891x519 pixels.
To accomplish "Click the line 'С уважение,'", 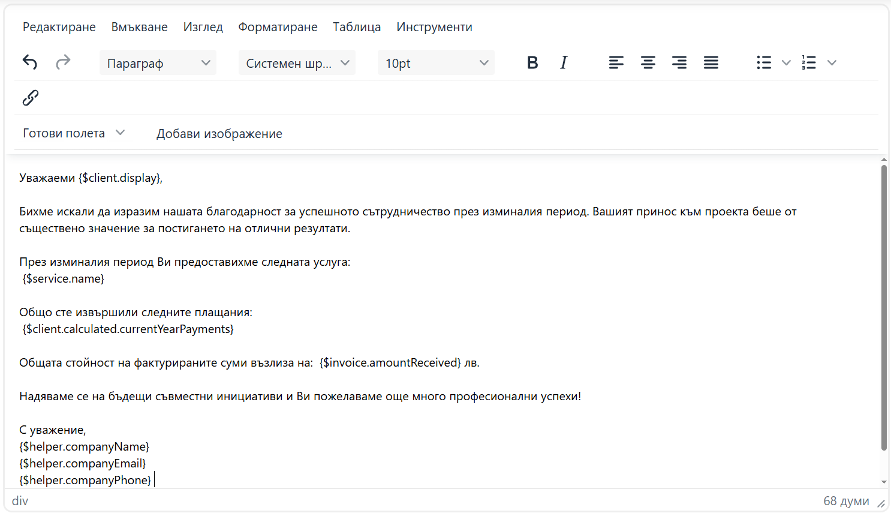I will click(53, 430).
